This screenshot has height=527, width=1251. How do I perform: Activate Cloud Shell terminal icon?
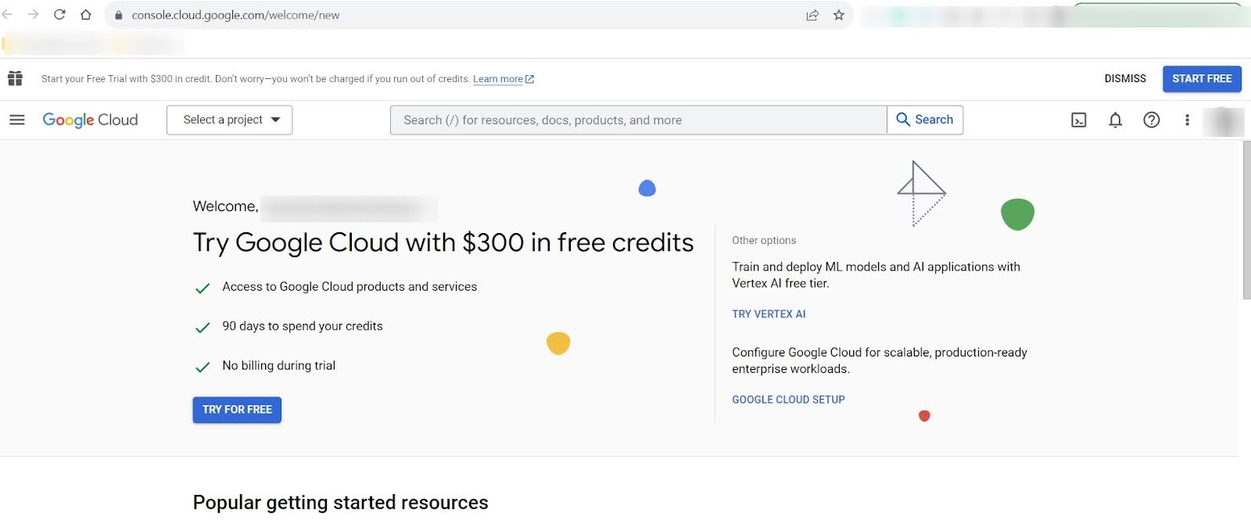coord(1078,120)
